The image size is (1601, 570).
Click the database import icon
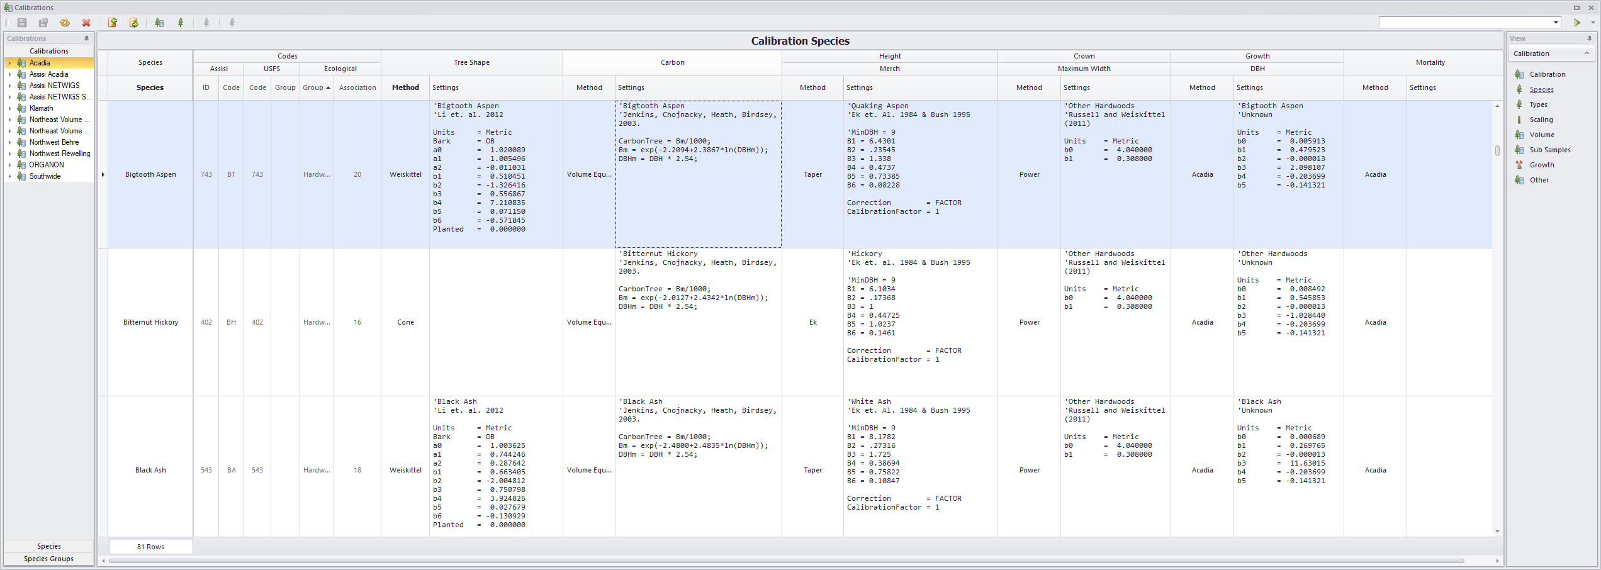pos(113,23)
